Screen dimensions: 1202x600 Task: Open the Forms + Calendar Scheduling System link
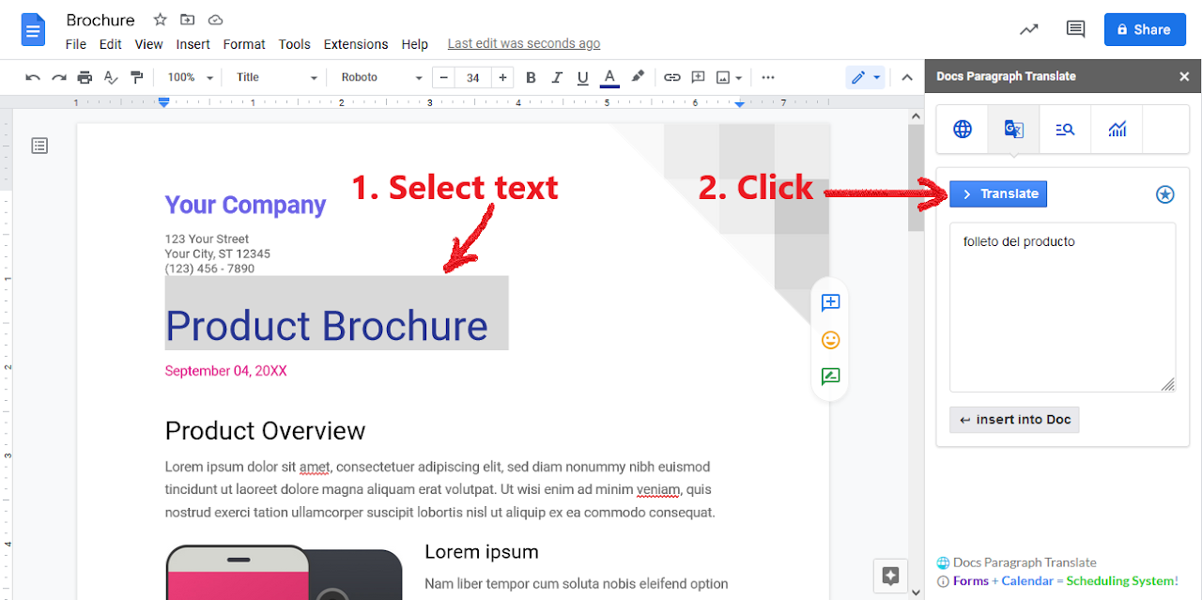click(1065, 581)
